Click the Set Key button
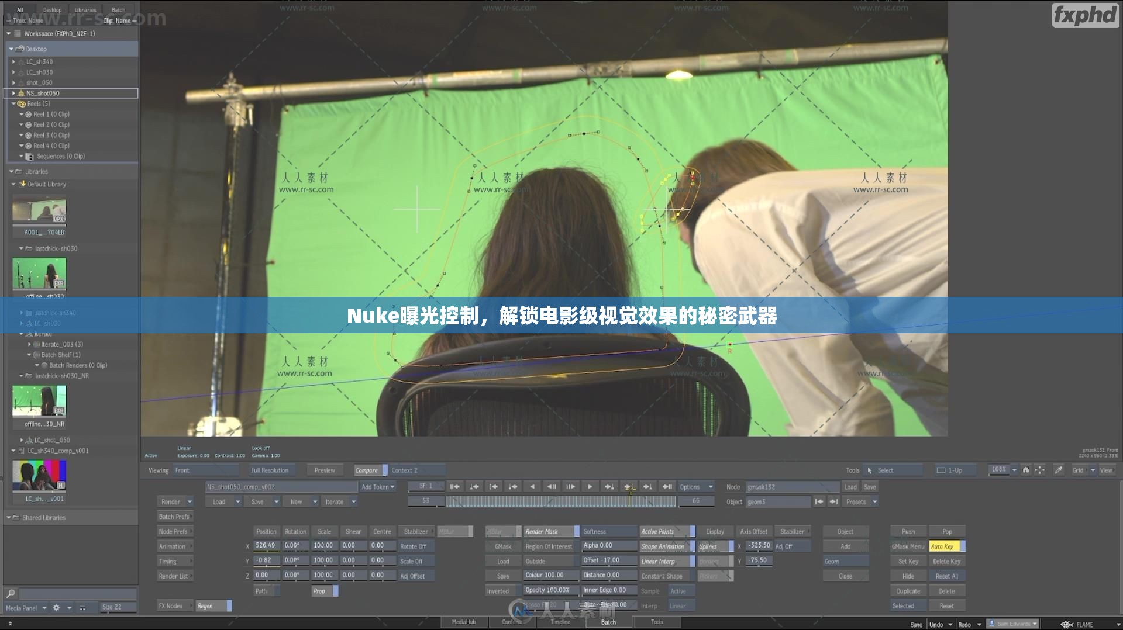This screenshot has width=1123, height=630. (x=908, y=561)
